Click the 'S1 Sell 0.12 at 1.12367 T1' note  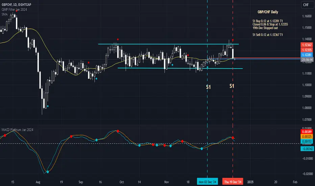(x=268, y=34)
